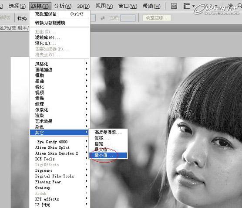Open the 帮助(H) menu
Viewport: 242px width, 208px height.
pyautogui.click(x=151, y=6)
